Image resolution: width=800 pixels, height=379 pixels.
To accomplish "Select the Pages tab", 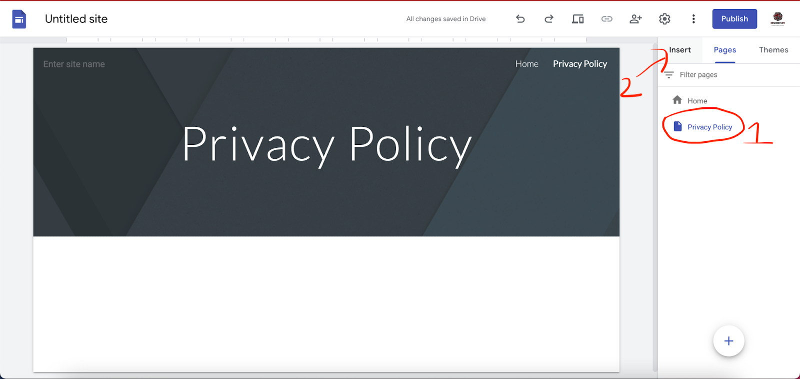I will tap(724, 50).
